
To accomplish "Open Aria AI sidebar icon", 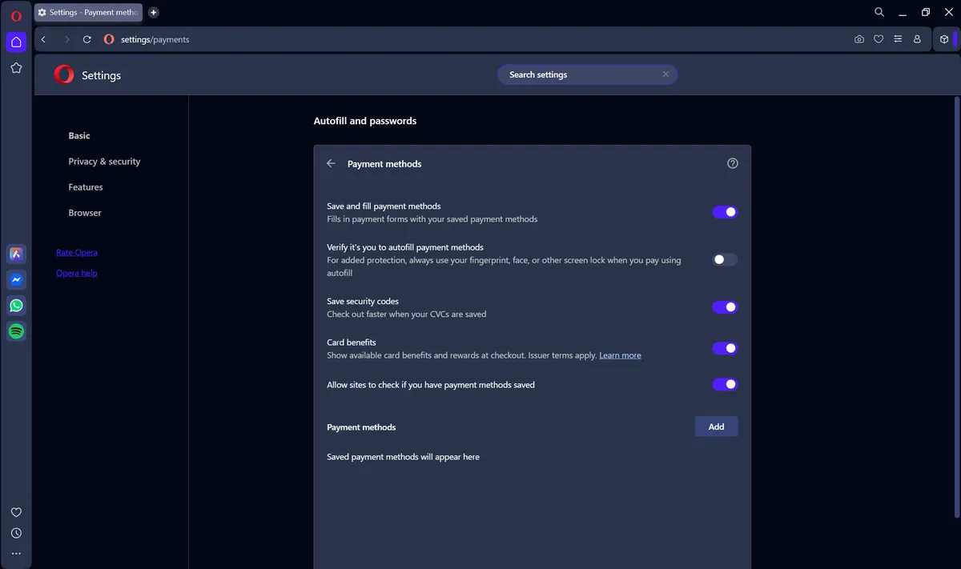I will [16, 254].
